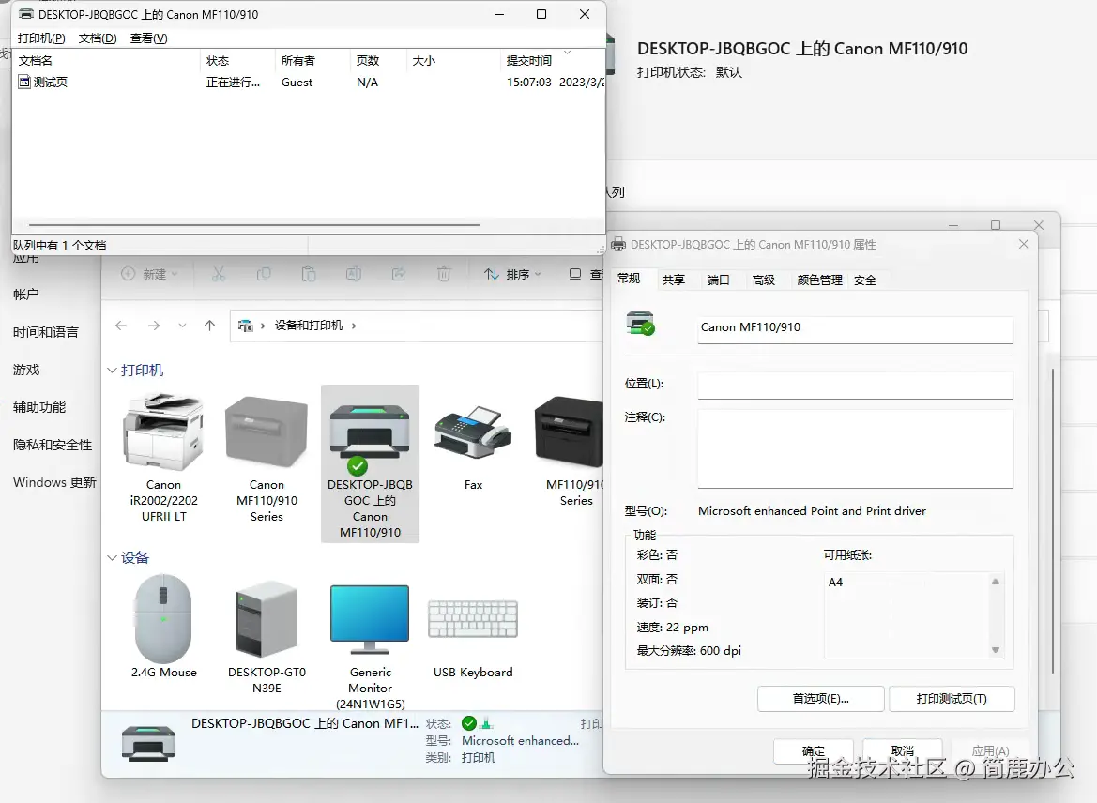The width and height of the screenshot is (1097, 803).
Task: Open printing preferences via 首选项(E)
Action: click(820, 699)
